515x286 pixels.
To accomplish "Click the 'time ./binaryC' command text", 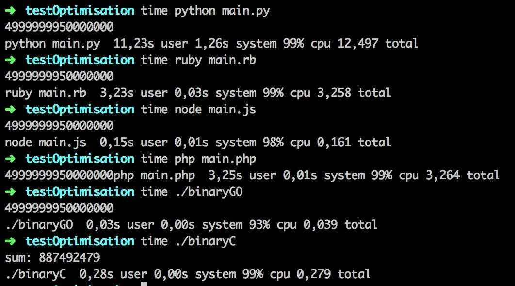I will point(188,241).
